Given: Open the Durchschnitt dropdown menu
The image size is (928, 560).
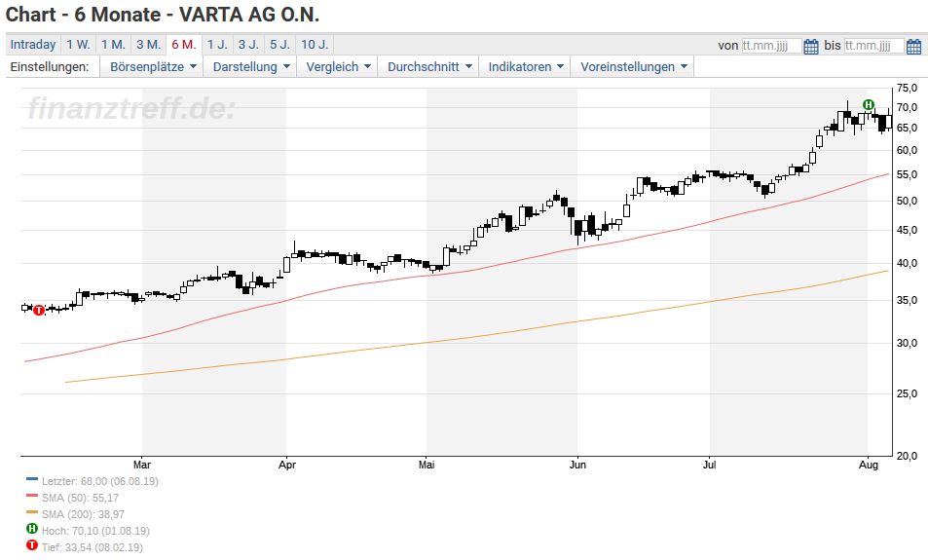Looking at the screenshot, I should 429,67.
